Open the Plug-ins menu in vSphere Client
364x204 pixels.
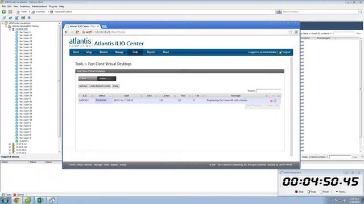[x=53, y=6]
